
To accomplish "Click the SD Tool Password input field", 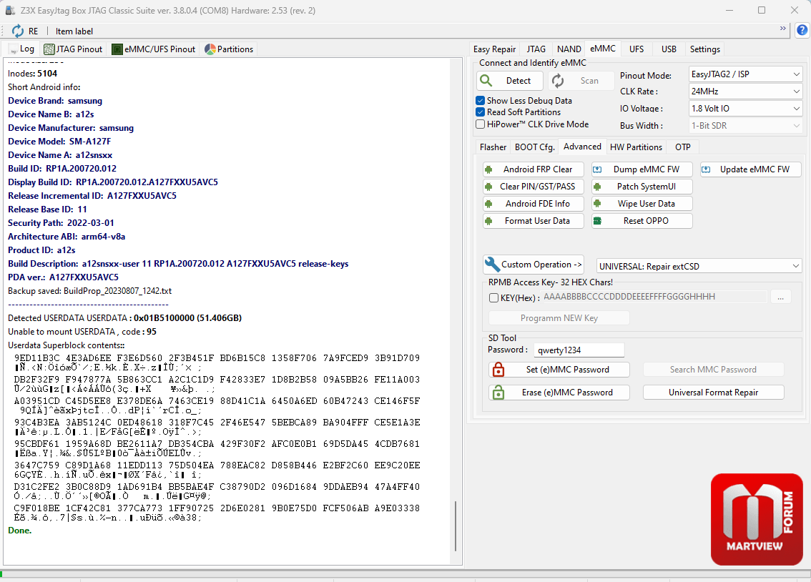I will [x=579, y=350].
